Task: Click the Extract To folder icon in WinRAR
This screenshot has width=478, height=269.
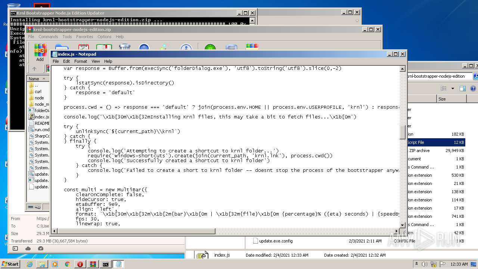Action: [x=62, y=47]
